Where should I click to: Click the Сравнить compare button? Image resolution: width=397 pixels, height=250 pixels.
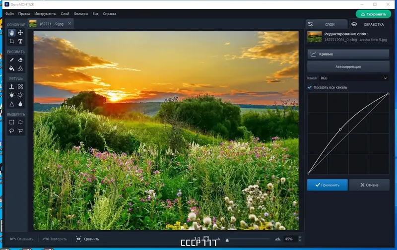pos(88,239)
